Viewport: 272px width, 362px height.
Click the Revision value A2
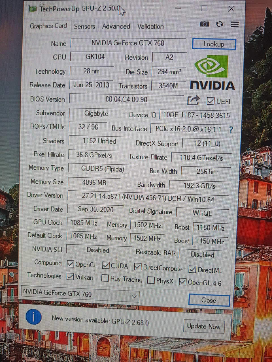[169, 57]
